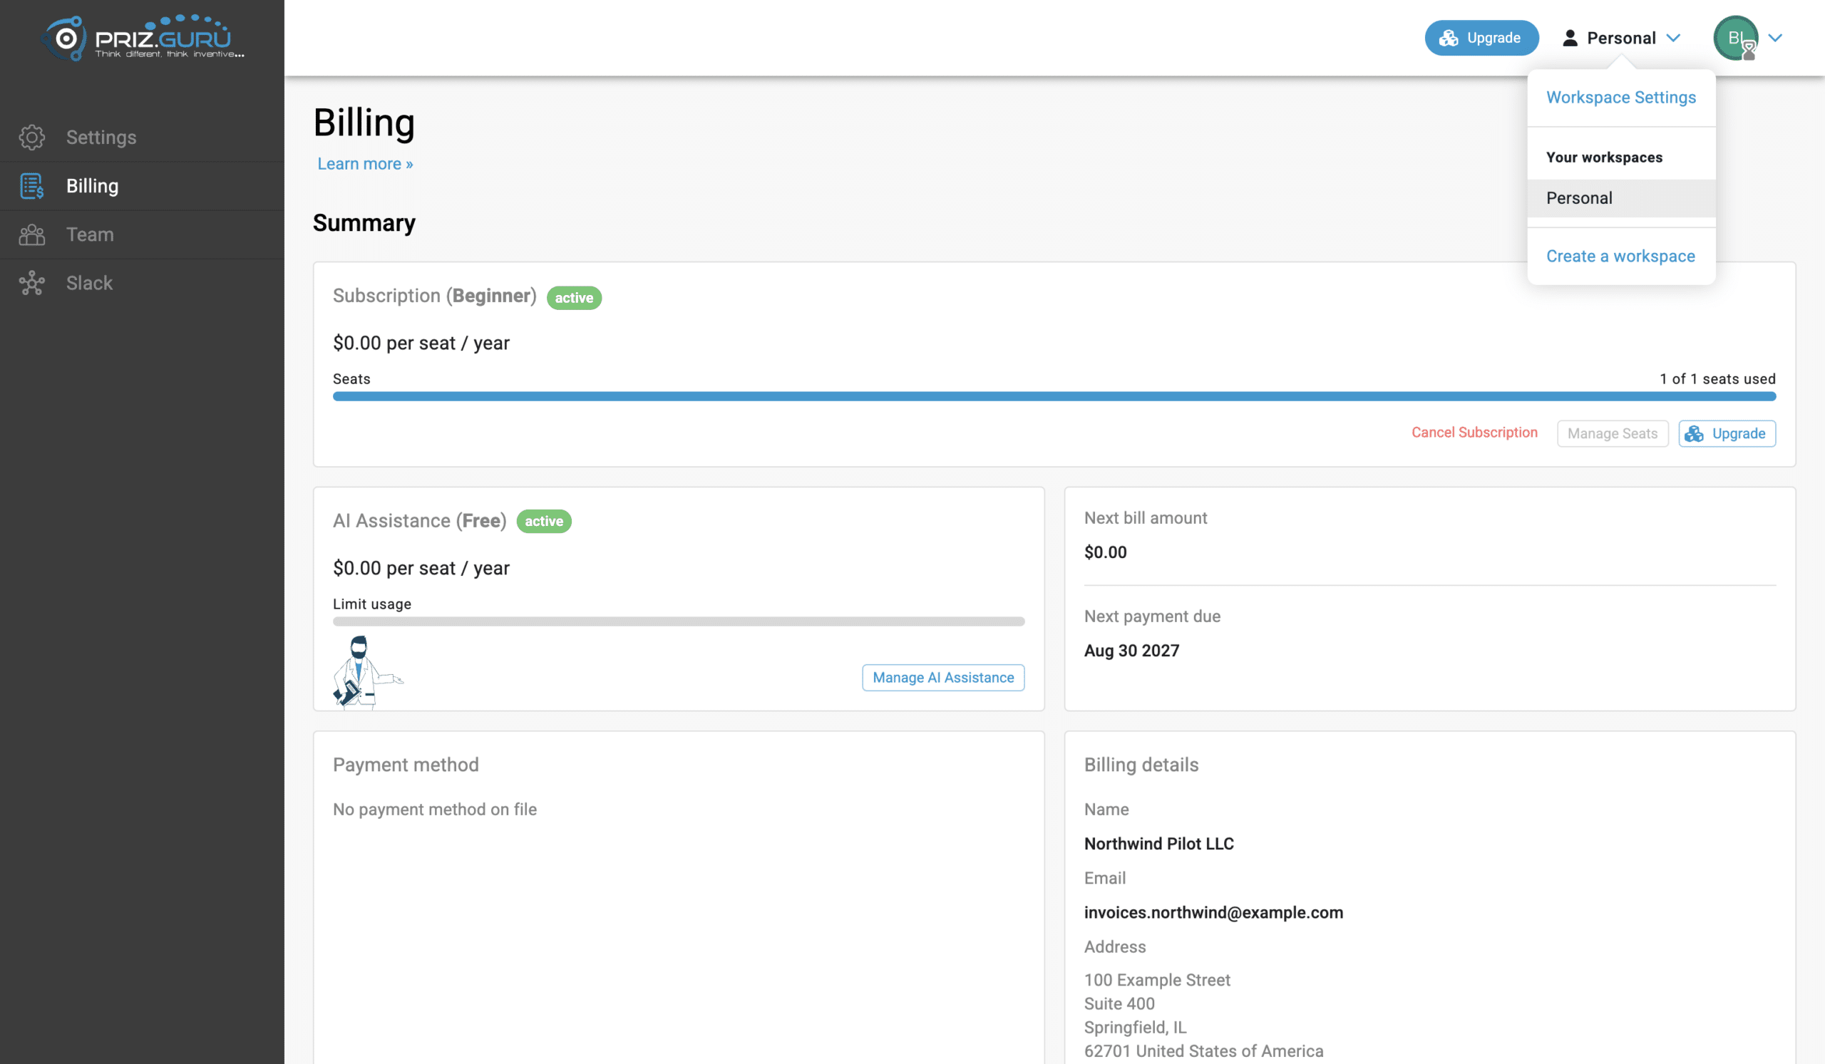Click the Billing invoice icon in sidebar
The image size is (1825, 1064).
coord(32,186)
